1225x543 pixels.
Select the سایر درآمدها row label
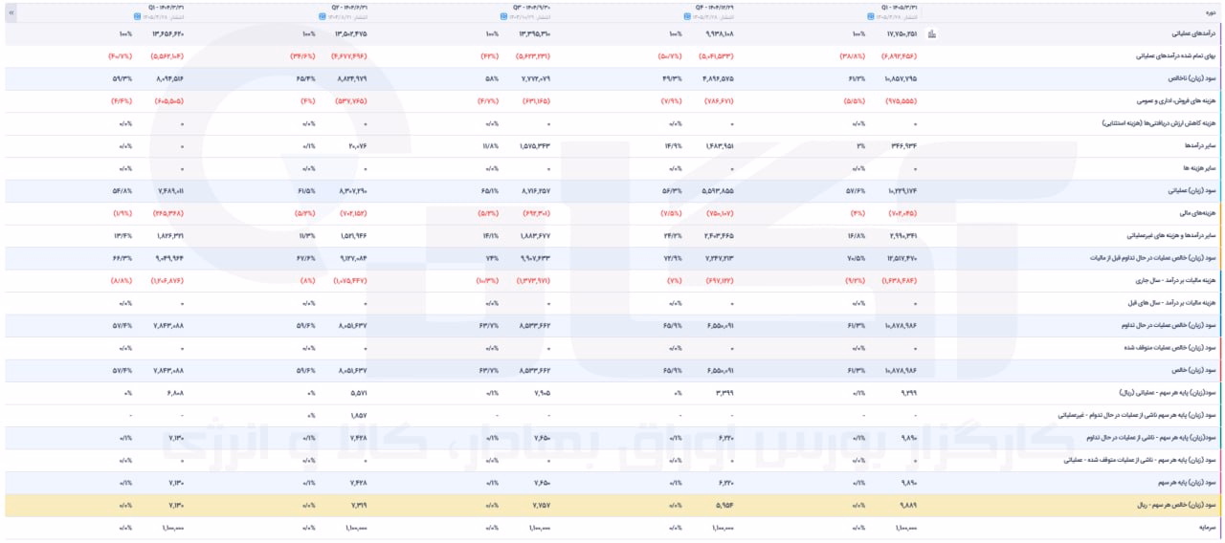(x=1198, y=146)
